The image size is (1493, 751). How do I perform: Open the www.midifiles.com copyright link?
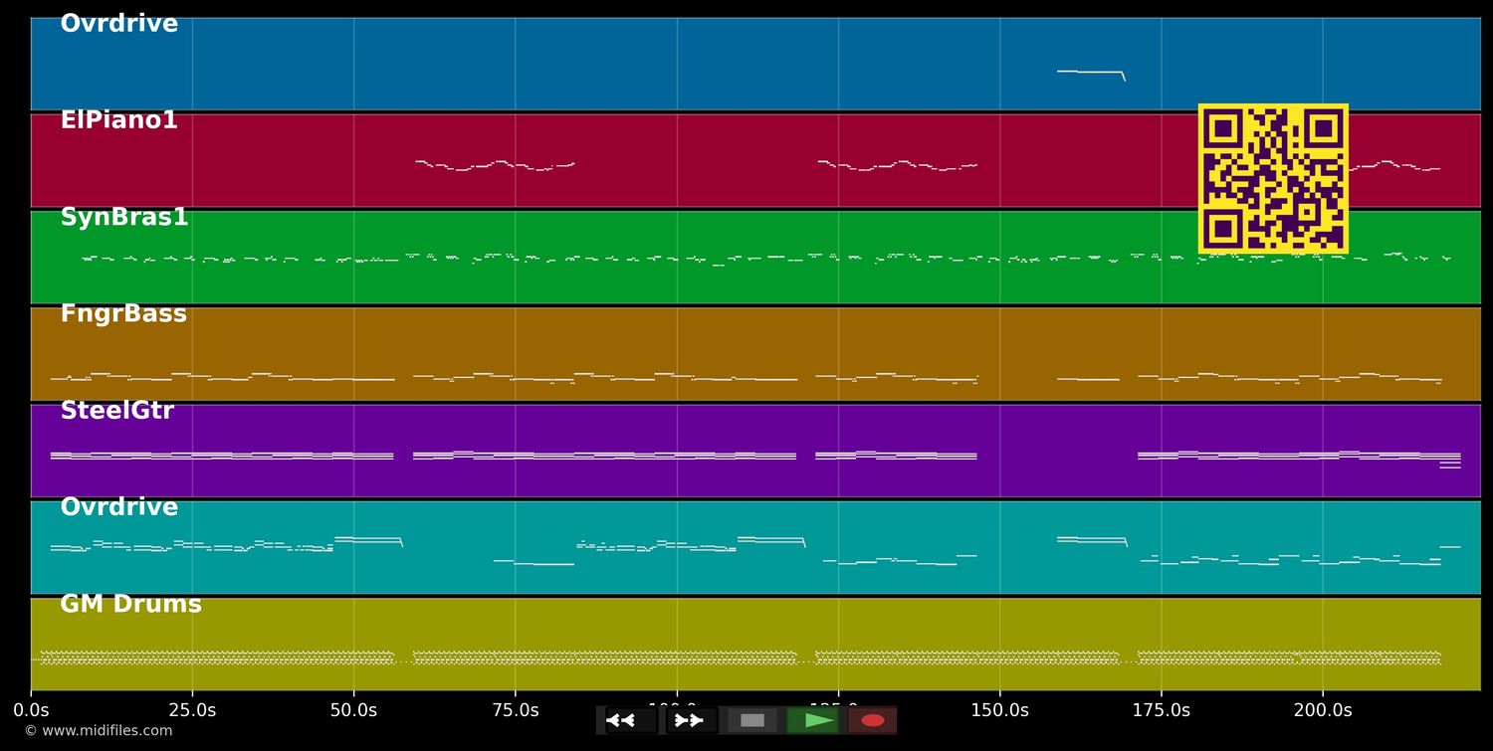click(98, 731)
